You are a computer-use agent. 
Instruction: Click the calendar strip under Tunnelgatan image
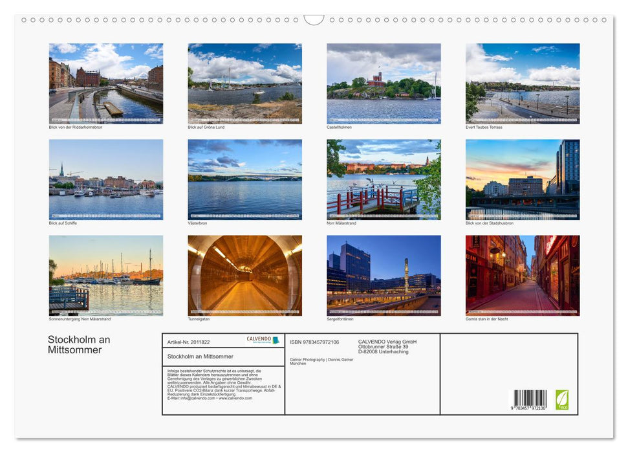[244, 310]
